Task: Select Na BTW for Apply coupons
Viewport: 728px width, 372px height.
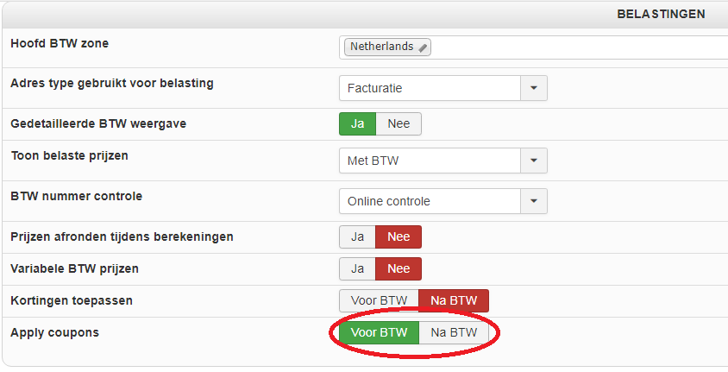Action: coord(454,333)
